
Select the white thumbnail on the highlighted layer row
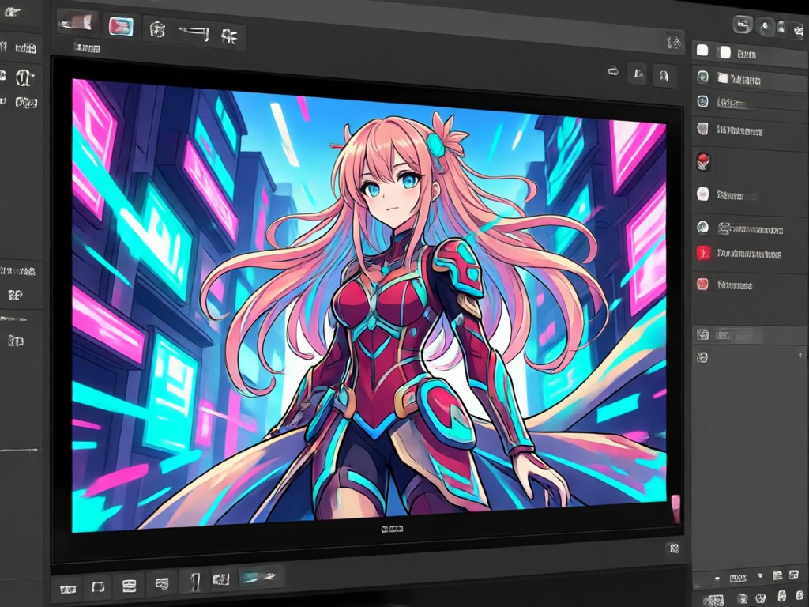722,78
